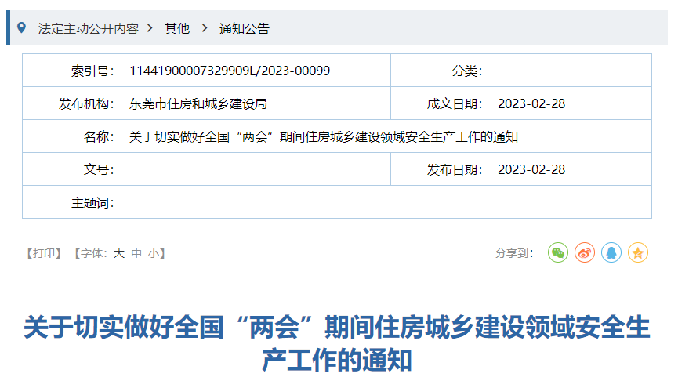Set font size to medium (中)

136,253
